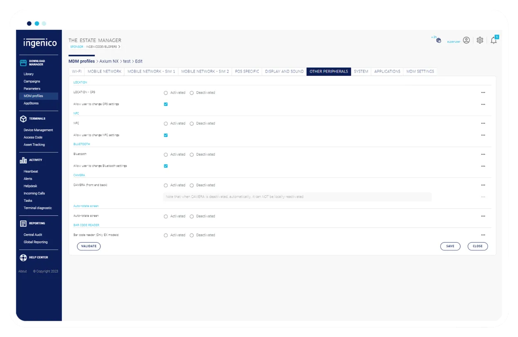Select Deactivated for LOCATION - GPS
The width and height of the screenshot is (518, 337).
[x=192, y=93]
